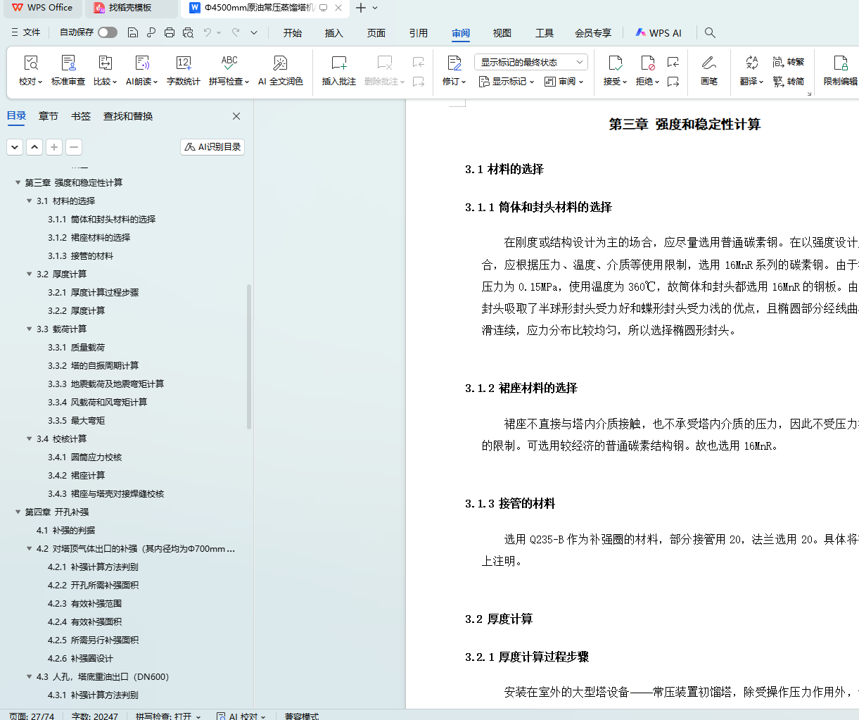859x720 pixels.
Task: Switch to the 视图 ribbon tab
Action: tap(502, 33)
